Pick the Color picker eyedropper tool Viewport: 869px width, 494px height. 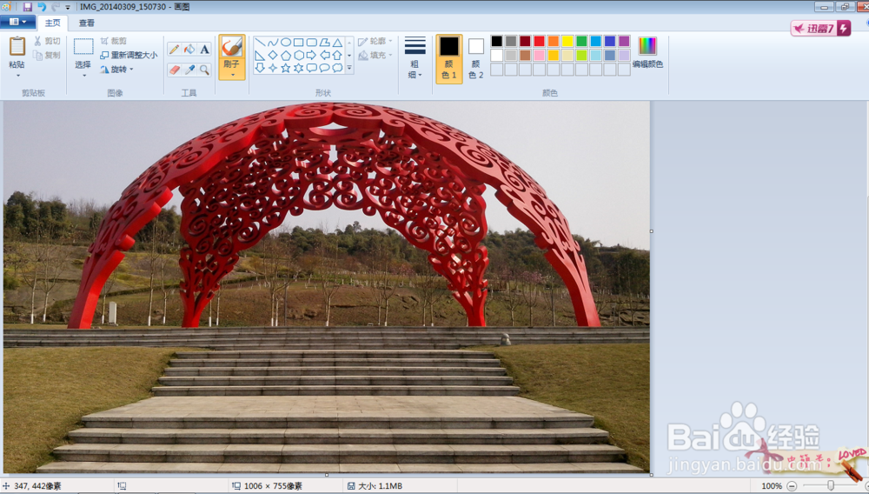pos(189,70)
